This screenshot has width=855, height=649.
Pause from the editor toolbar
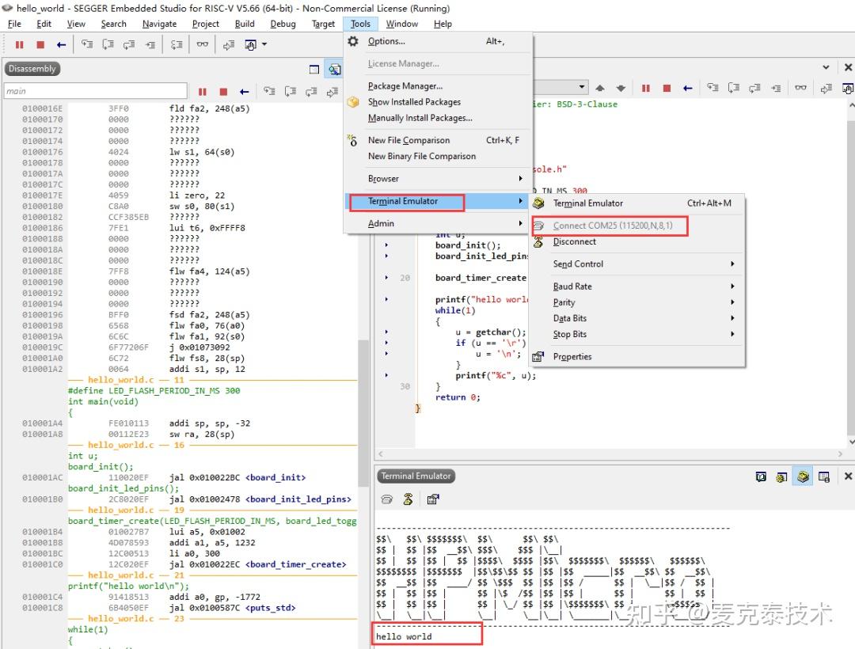tap(646, 88)
